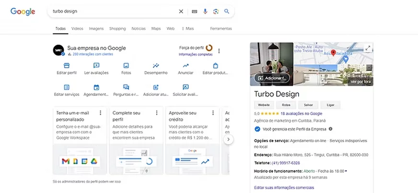The width and height of the screenshot is (418, 193).
Task: Expand the map with the fullscreen icon
Action: 368,48
